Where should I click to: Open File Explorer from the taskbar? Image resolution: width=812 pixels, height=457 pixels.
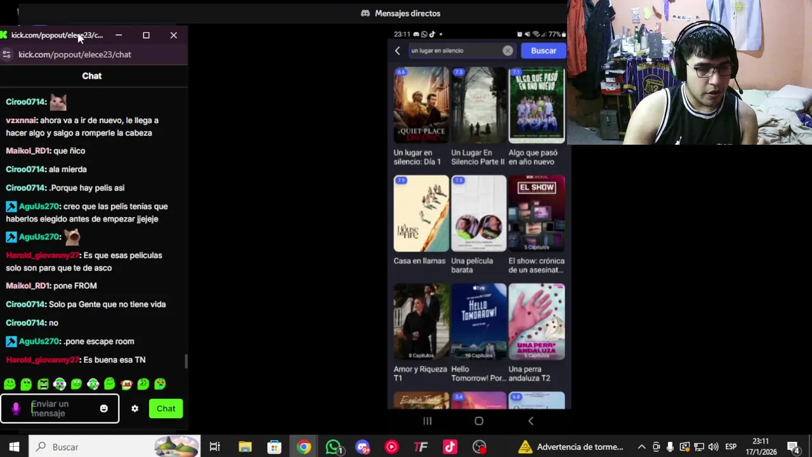(245, 447)
